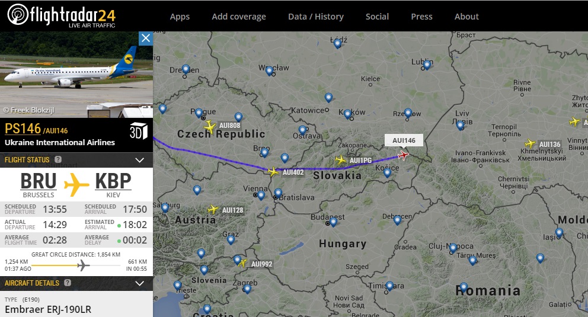The height and width of the screenshot is (317, 588).
Task: Open the Press page
Action: click(421, 17)
